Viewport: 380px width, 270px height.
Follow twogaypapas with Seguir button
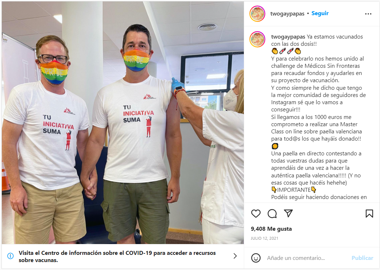tap(320, 13)
